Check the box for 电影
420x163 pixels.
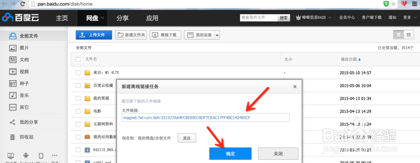pyautogui.click(x=78, y=111)
